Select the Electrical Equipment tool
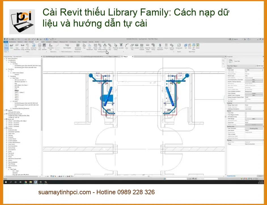 pyautogui.click(x=160, y=47)
